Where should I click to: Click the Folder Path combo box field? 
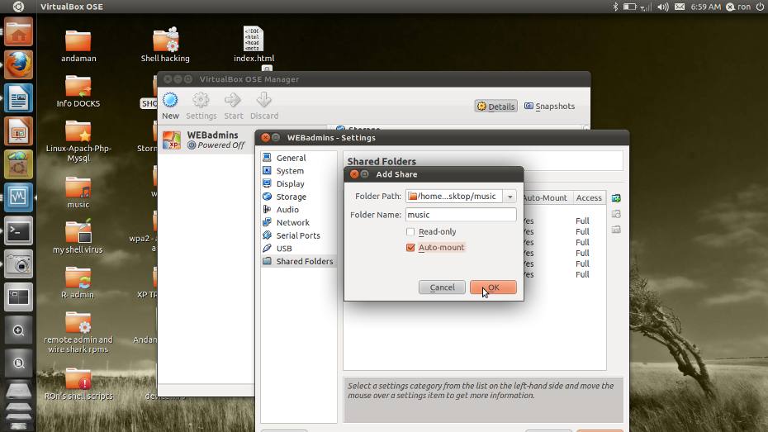tap(454, 197)
